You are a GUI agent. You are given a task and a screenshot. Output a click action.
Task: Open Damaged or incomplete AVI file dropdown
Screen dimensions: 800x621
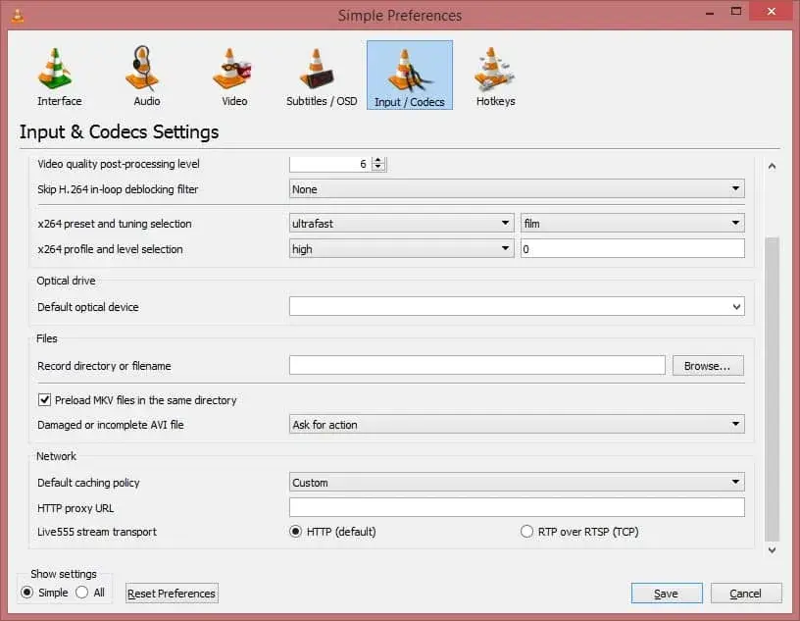tap(517, 424)
